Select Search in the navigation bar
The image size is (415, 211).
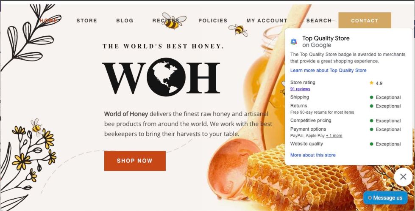319,21
